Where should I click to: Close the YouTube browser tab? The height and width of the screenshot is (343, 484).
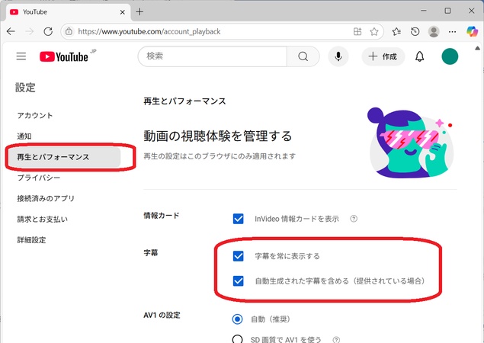123,12
